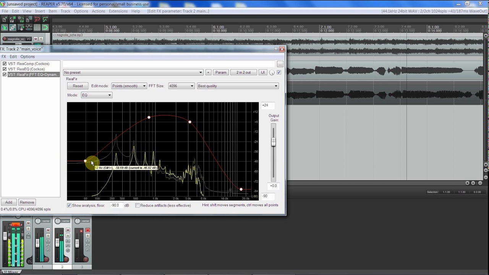The image size is (489, 275).
Task: Unmute mixer channel 3
Action: 87,230
